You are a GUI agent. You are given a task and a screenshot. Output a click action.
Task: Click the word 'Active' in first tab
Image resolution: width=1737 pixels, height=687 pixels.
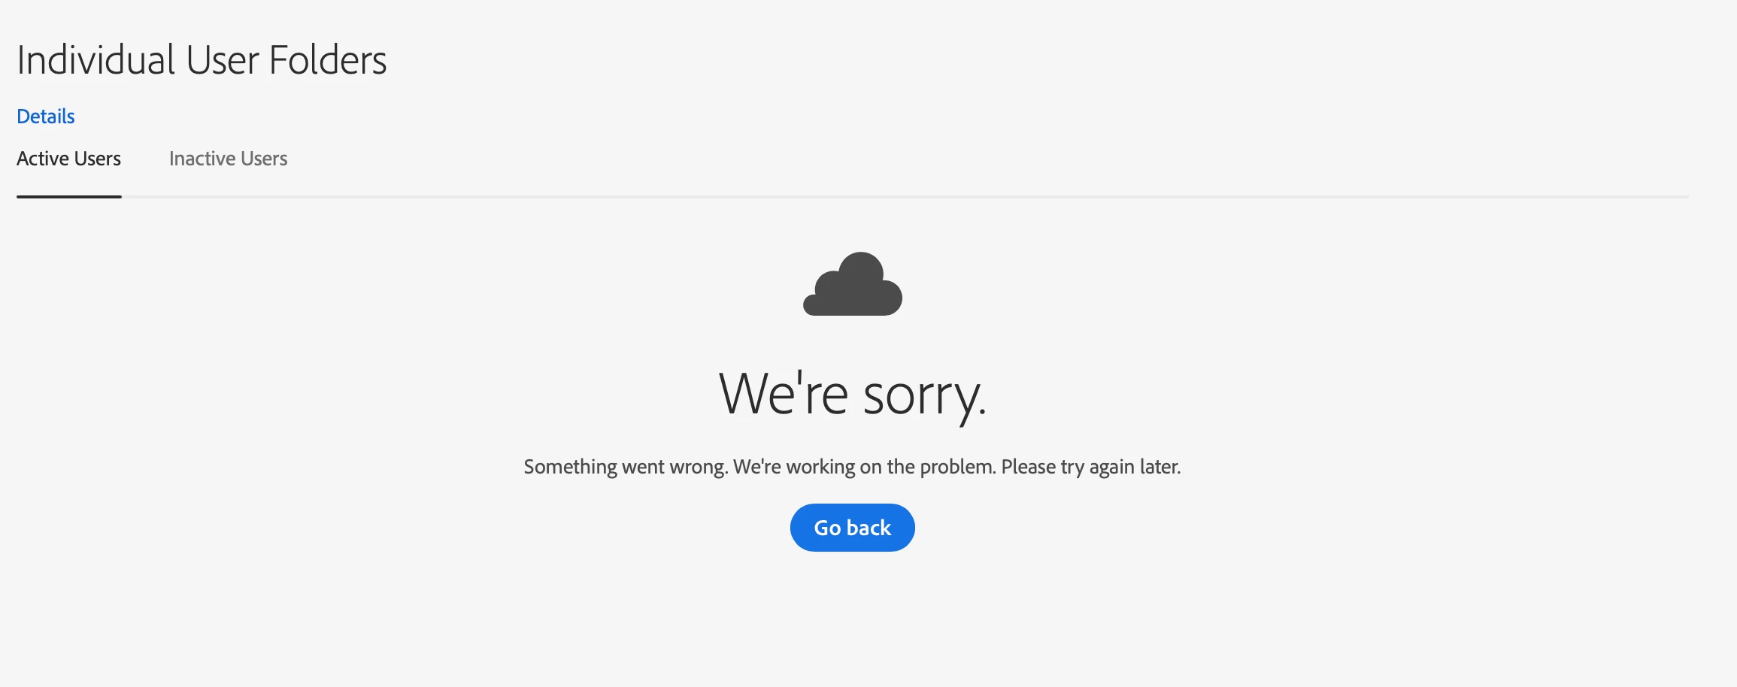tap(43, 159)
